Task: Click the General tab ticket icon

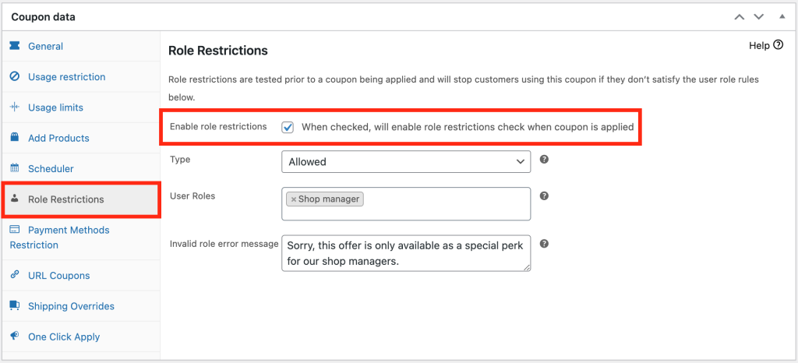Action: tap(15, 46)
